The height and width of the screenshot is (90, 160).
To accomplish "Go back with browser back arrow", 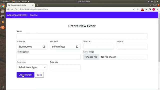I will 8,9.
